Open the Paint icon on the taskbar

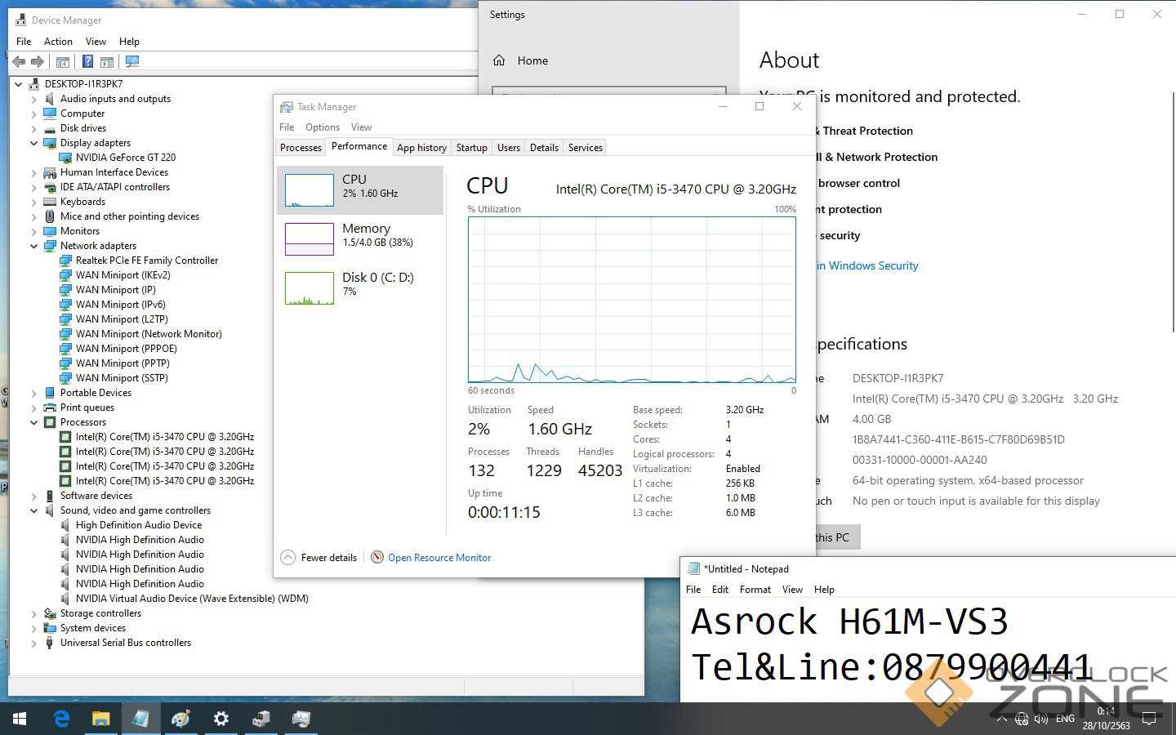180,719
